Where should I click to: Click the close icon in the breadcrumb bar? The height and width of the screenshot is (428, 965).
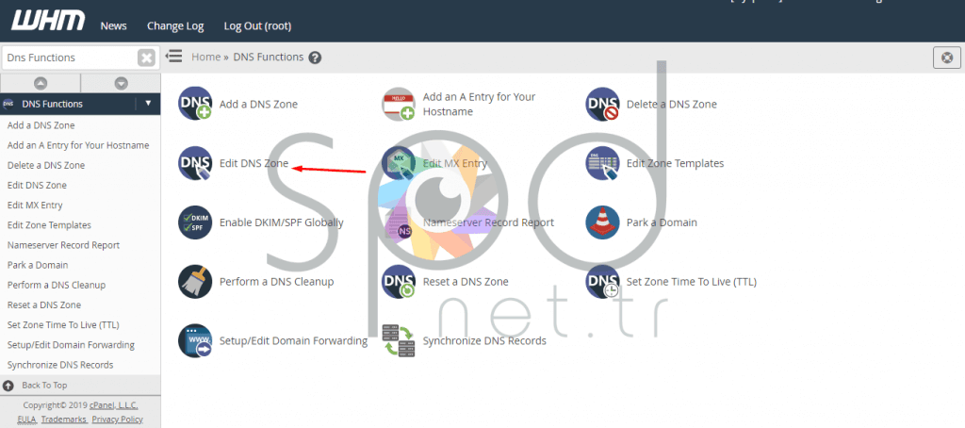(947, 58)
